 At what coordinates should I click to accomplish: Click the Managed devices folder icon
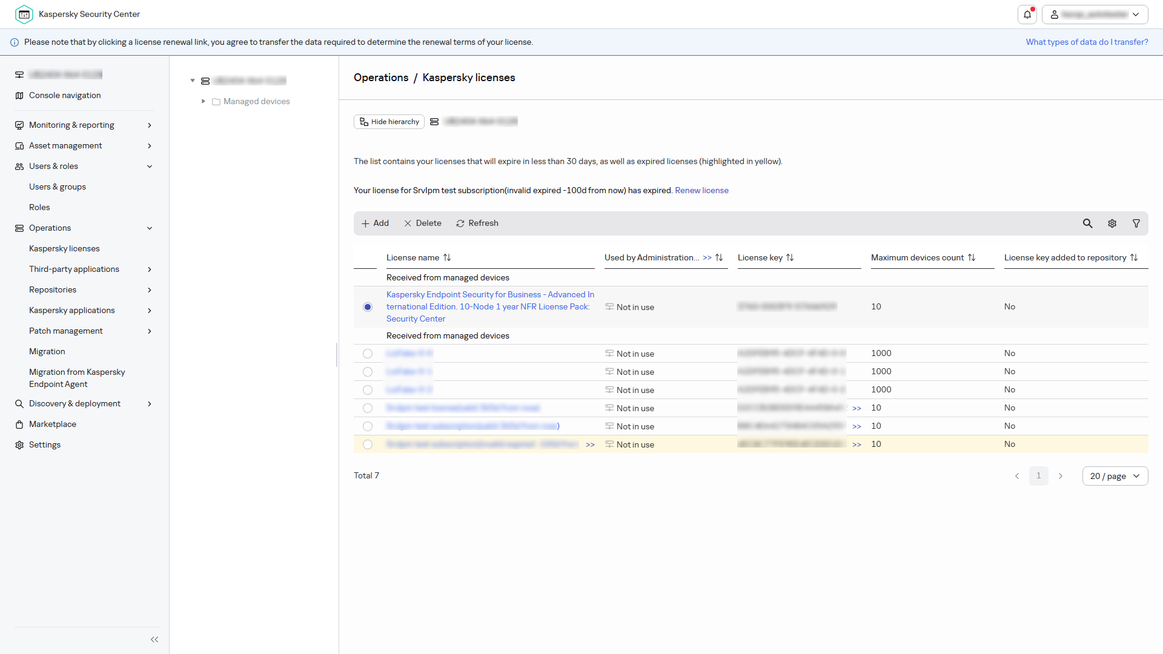(216, 102)
